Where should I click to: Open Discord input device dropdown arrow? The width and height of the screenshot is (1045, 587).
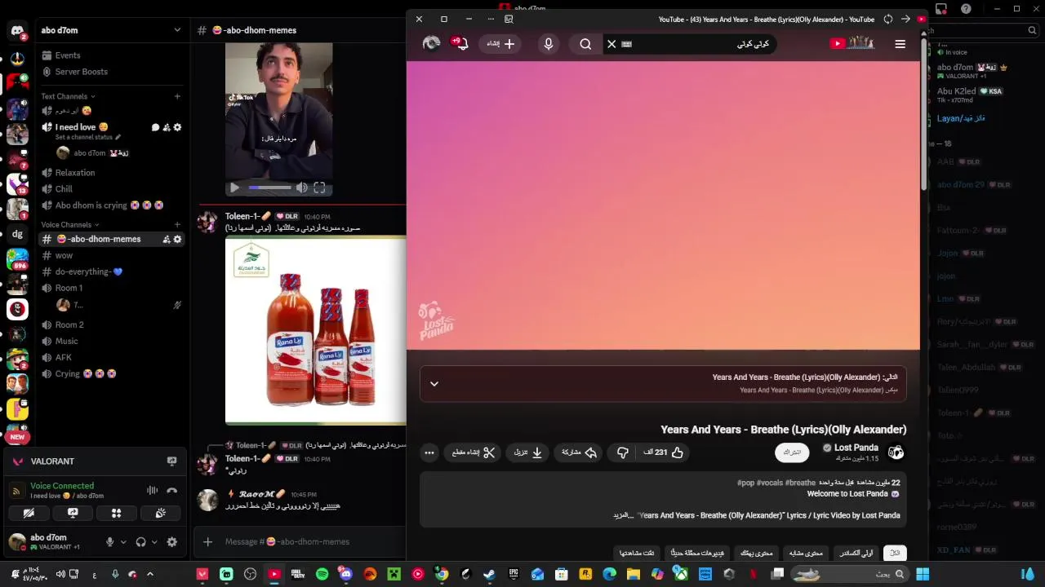pos(123,541)
